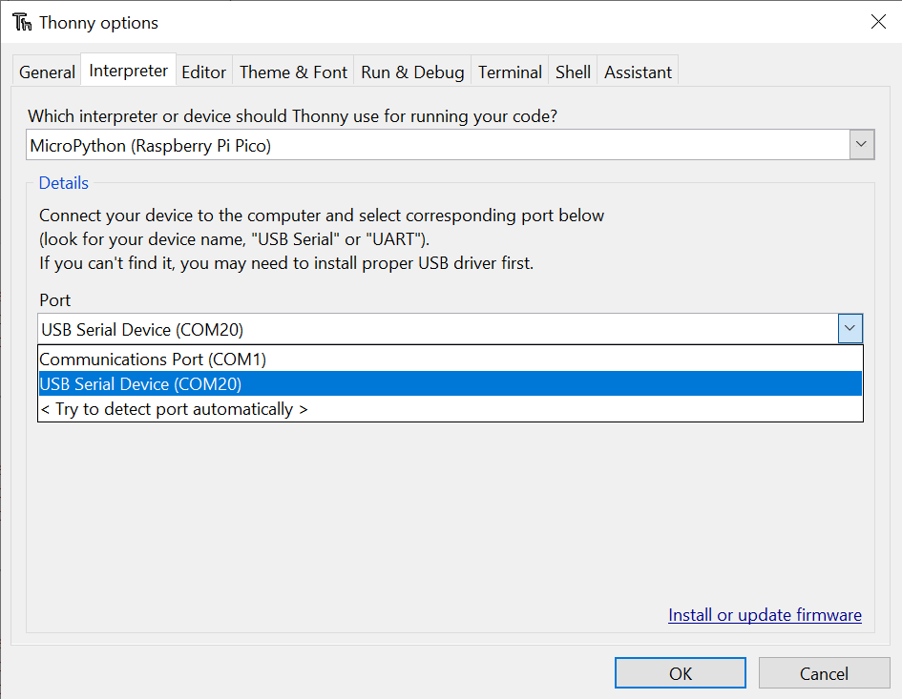902x699 pixels.
Task: Close the Thonny options window
Action: point(878,22)
